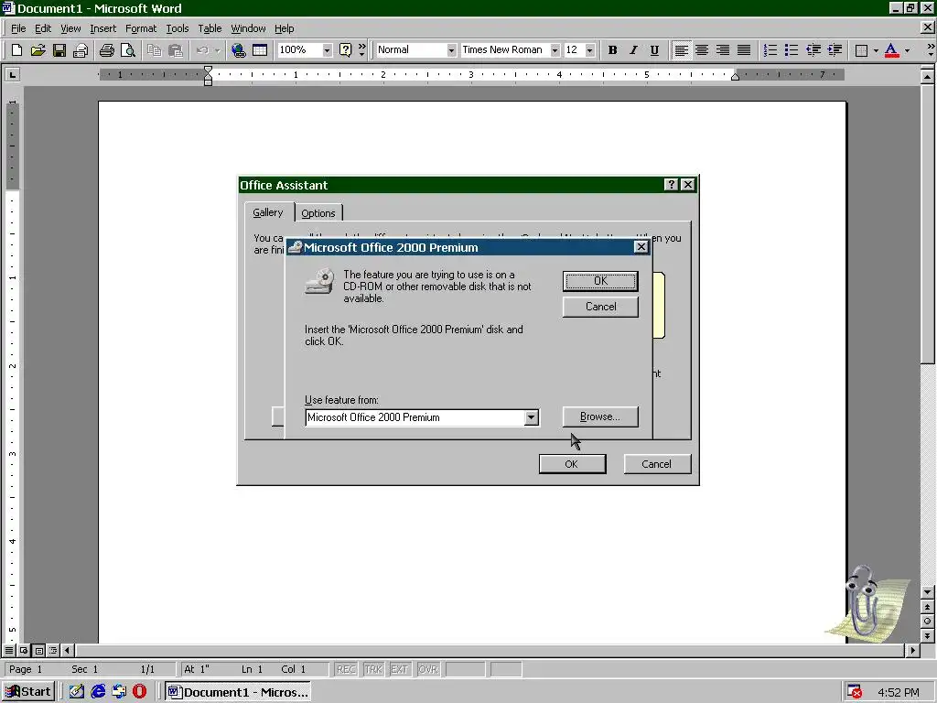This screenshot has height=703, width=937.
Task: Switch to Print Layout view button
Action: pyautogui.click(x=38, y=650)
